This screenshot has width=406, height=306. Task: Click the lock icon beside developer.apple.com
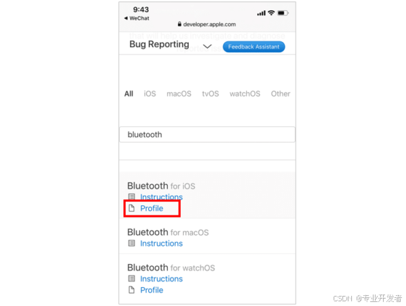point(179,24)
